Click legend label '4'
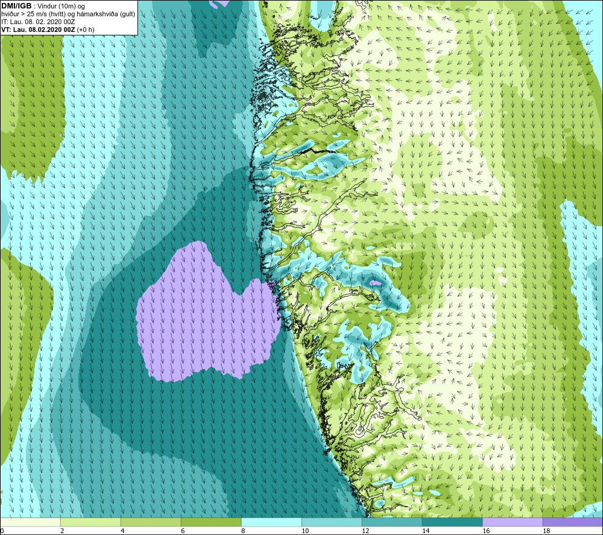The height and width of the screenshot is (535, 603). pyautogui.click(x=122, y=531)
